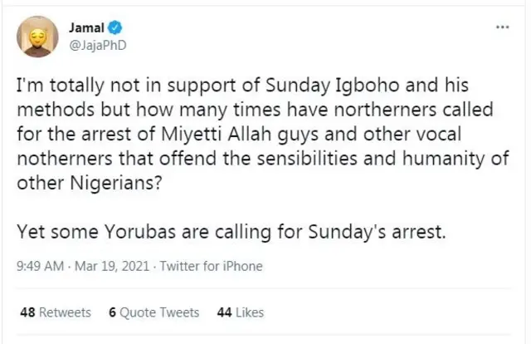View the 48 Retweets list

55,312
